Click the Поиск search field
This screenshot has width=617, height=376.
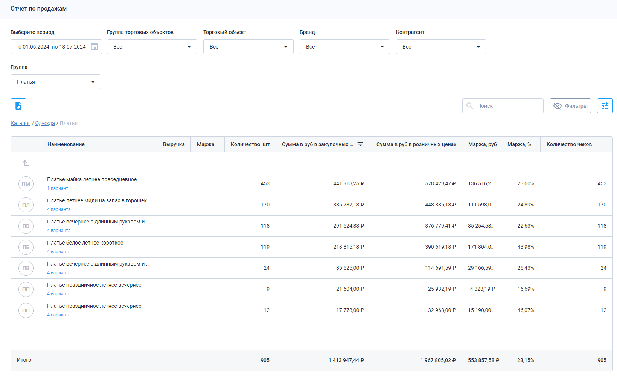click(x=507, y=106)
